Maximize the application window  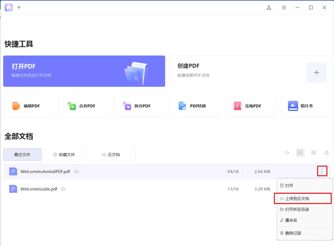click(311, 8)
